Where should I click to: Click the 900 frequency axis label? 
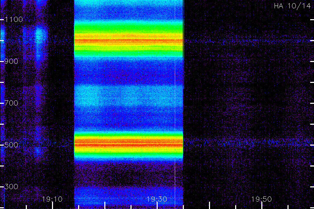(x=11, y=61)
